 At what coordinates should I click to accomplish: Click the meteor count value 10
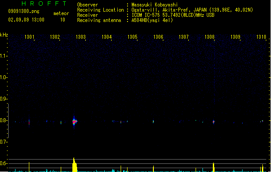tap(62, 20)
